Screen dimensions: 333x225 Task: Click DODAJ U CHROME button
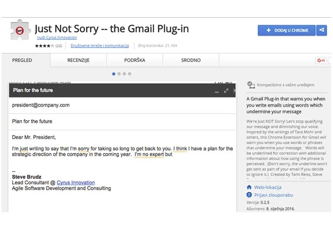286,30
